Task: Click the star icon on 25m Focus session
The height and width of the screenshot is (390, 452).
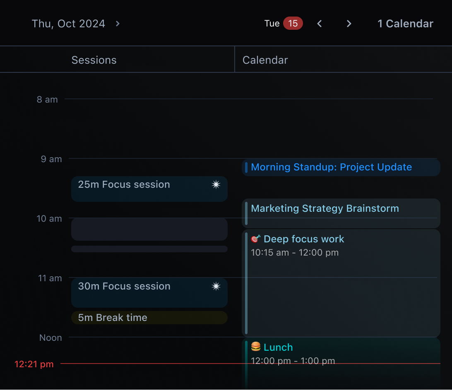Action: point(216,184)
